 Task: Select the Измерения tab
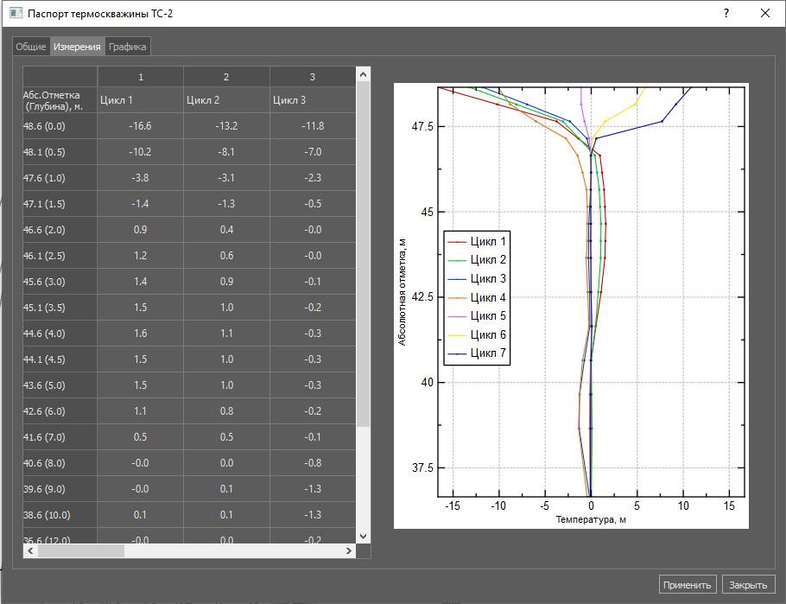(77, 47)
